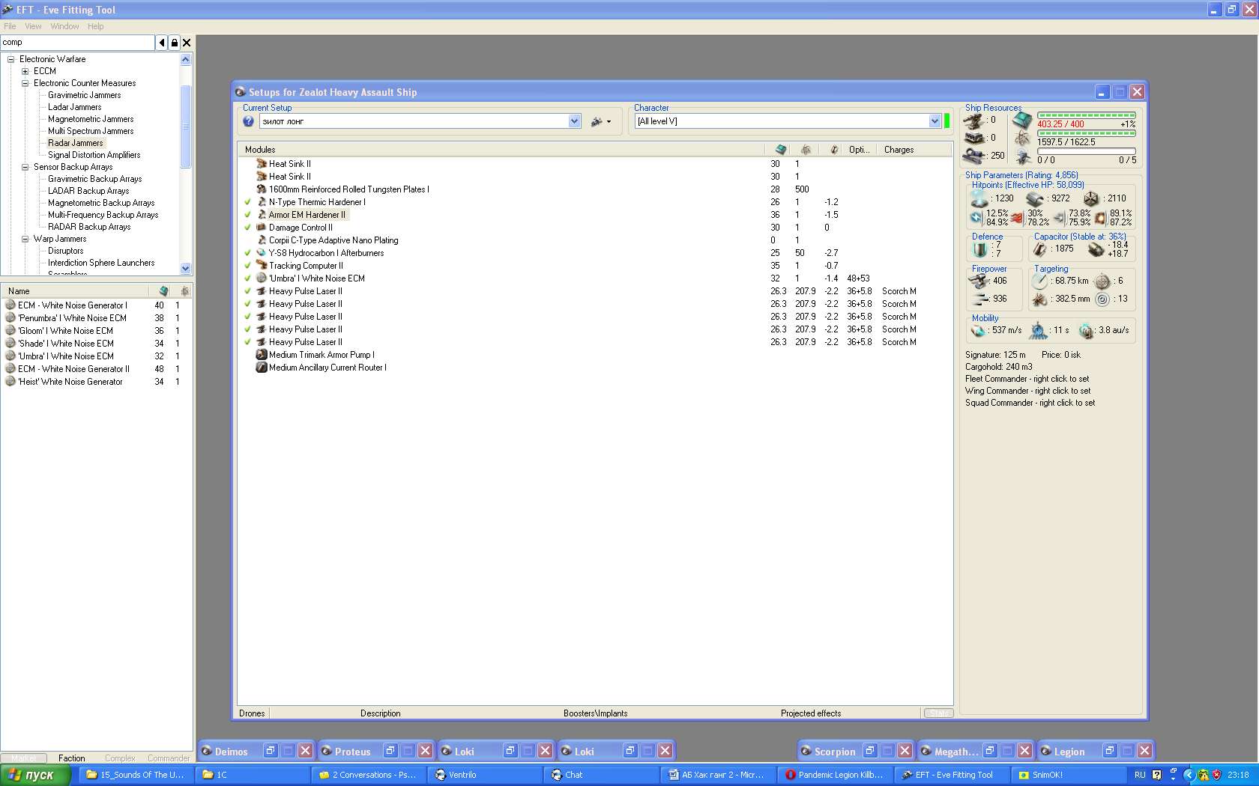Collapse the Warp Jammers tree node
1259x786 pixels.
click(25, 239)
